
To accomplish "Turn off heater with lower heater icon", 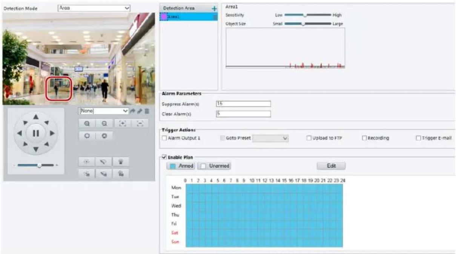I will tap(121, 173).
